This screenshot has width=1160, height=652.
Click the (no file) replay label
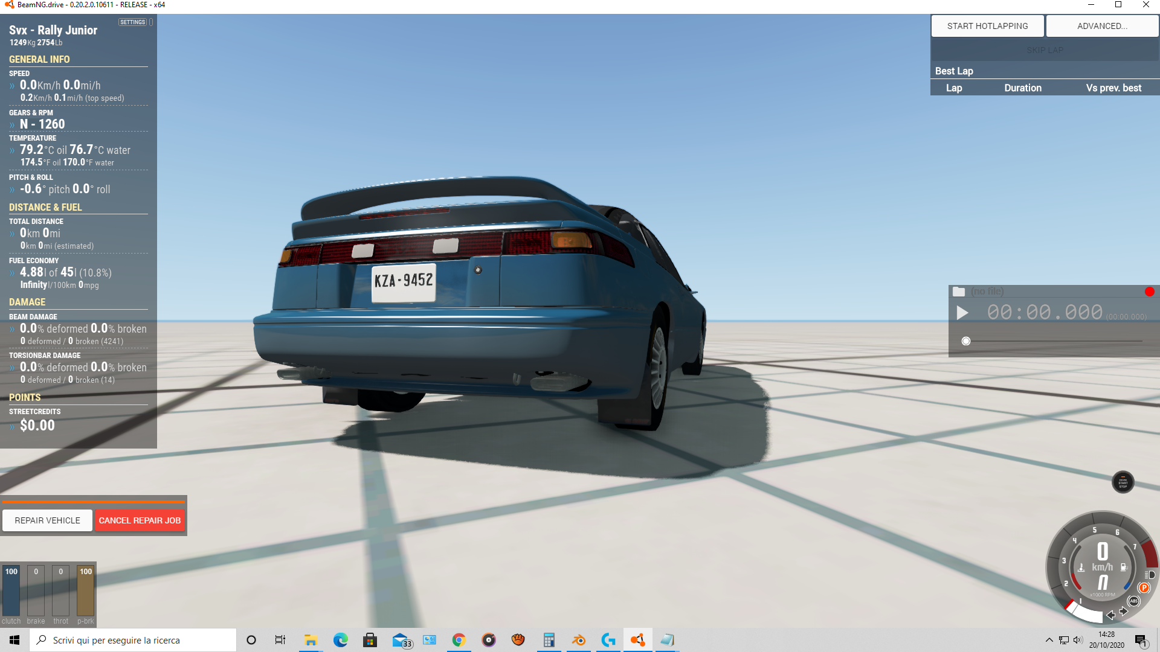coord(987,292)
